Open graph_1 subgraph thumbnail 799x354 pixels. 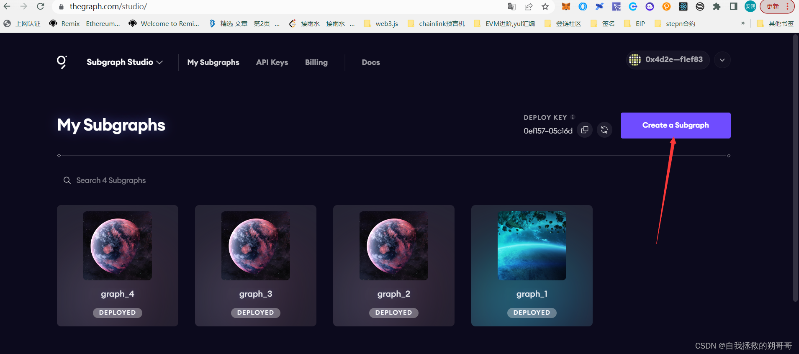pos(532,246)
